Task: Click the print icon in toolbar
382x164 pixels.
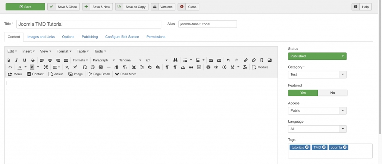Action: click(208, 67)
